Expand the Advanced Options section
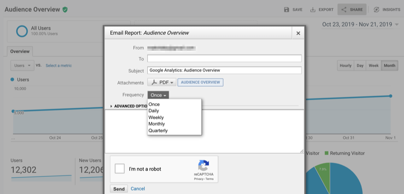The width and height of the screenshot is (404, 194). click(x=129, y=106)
